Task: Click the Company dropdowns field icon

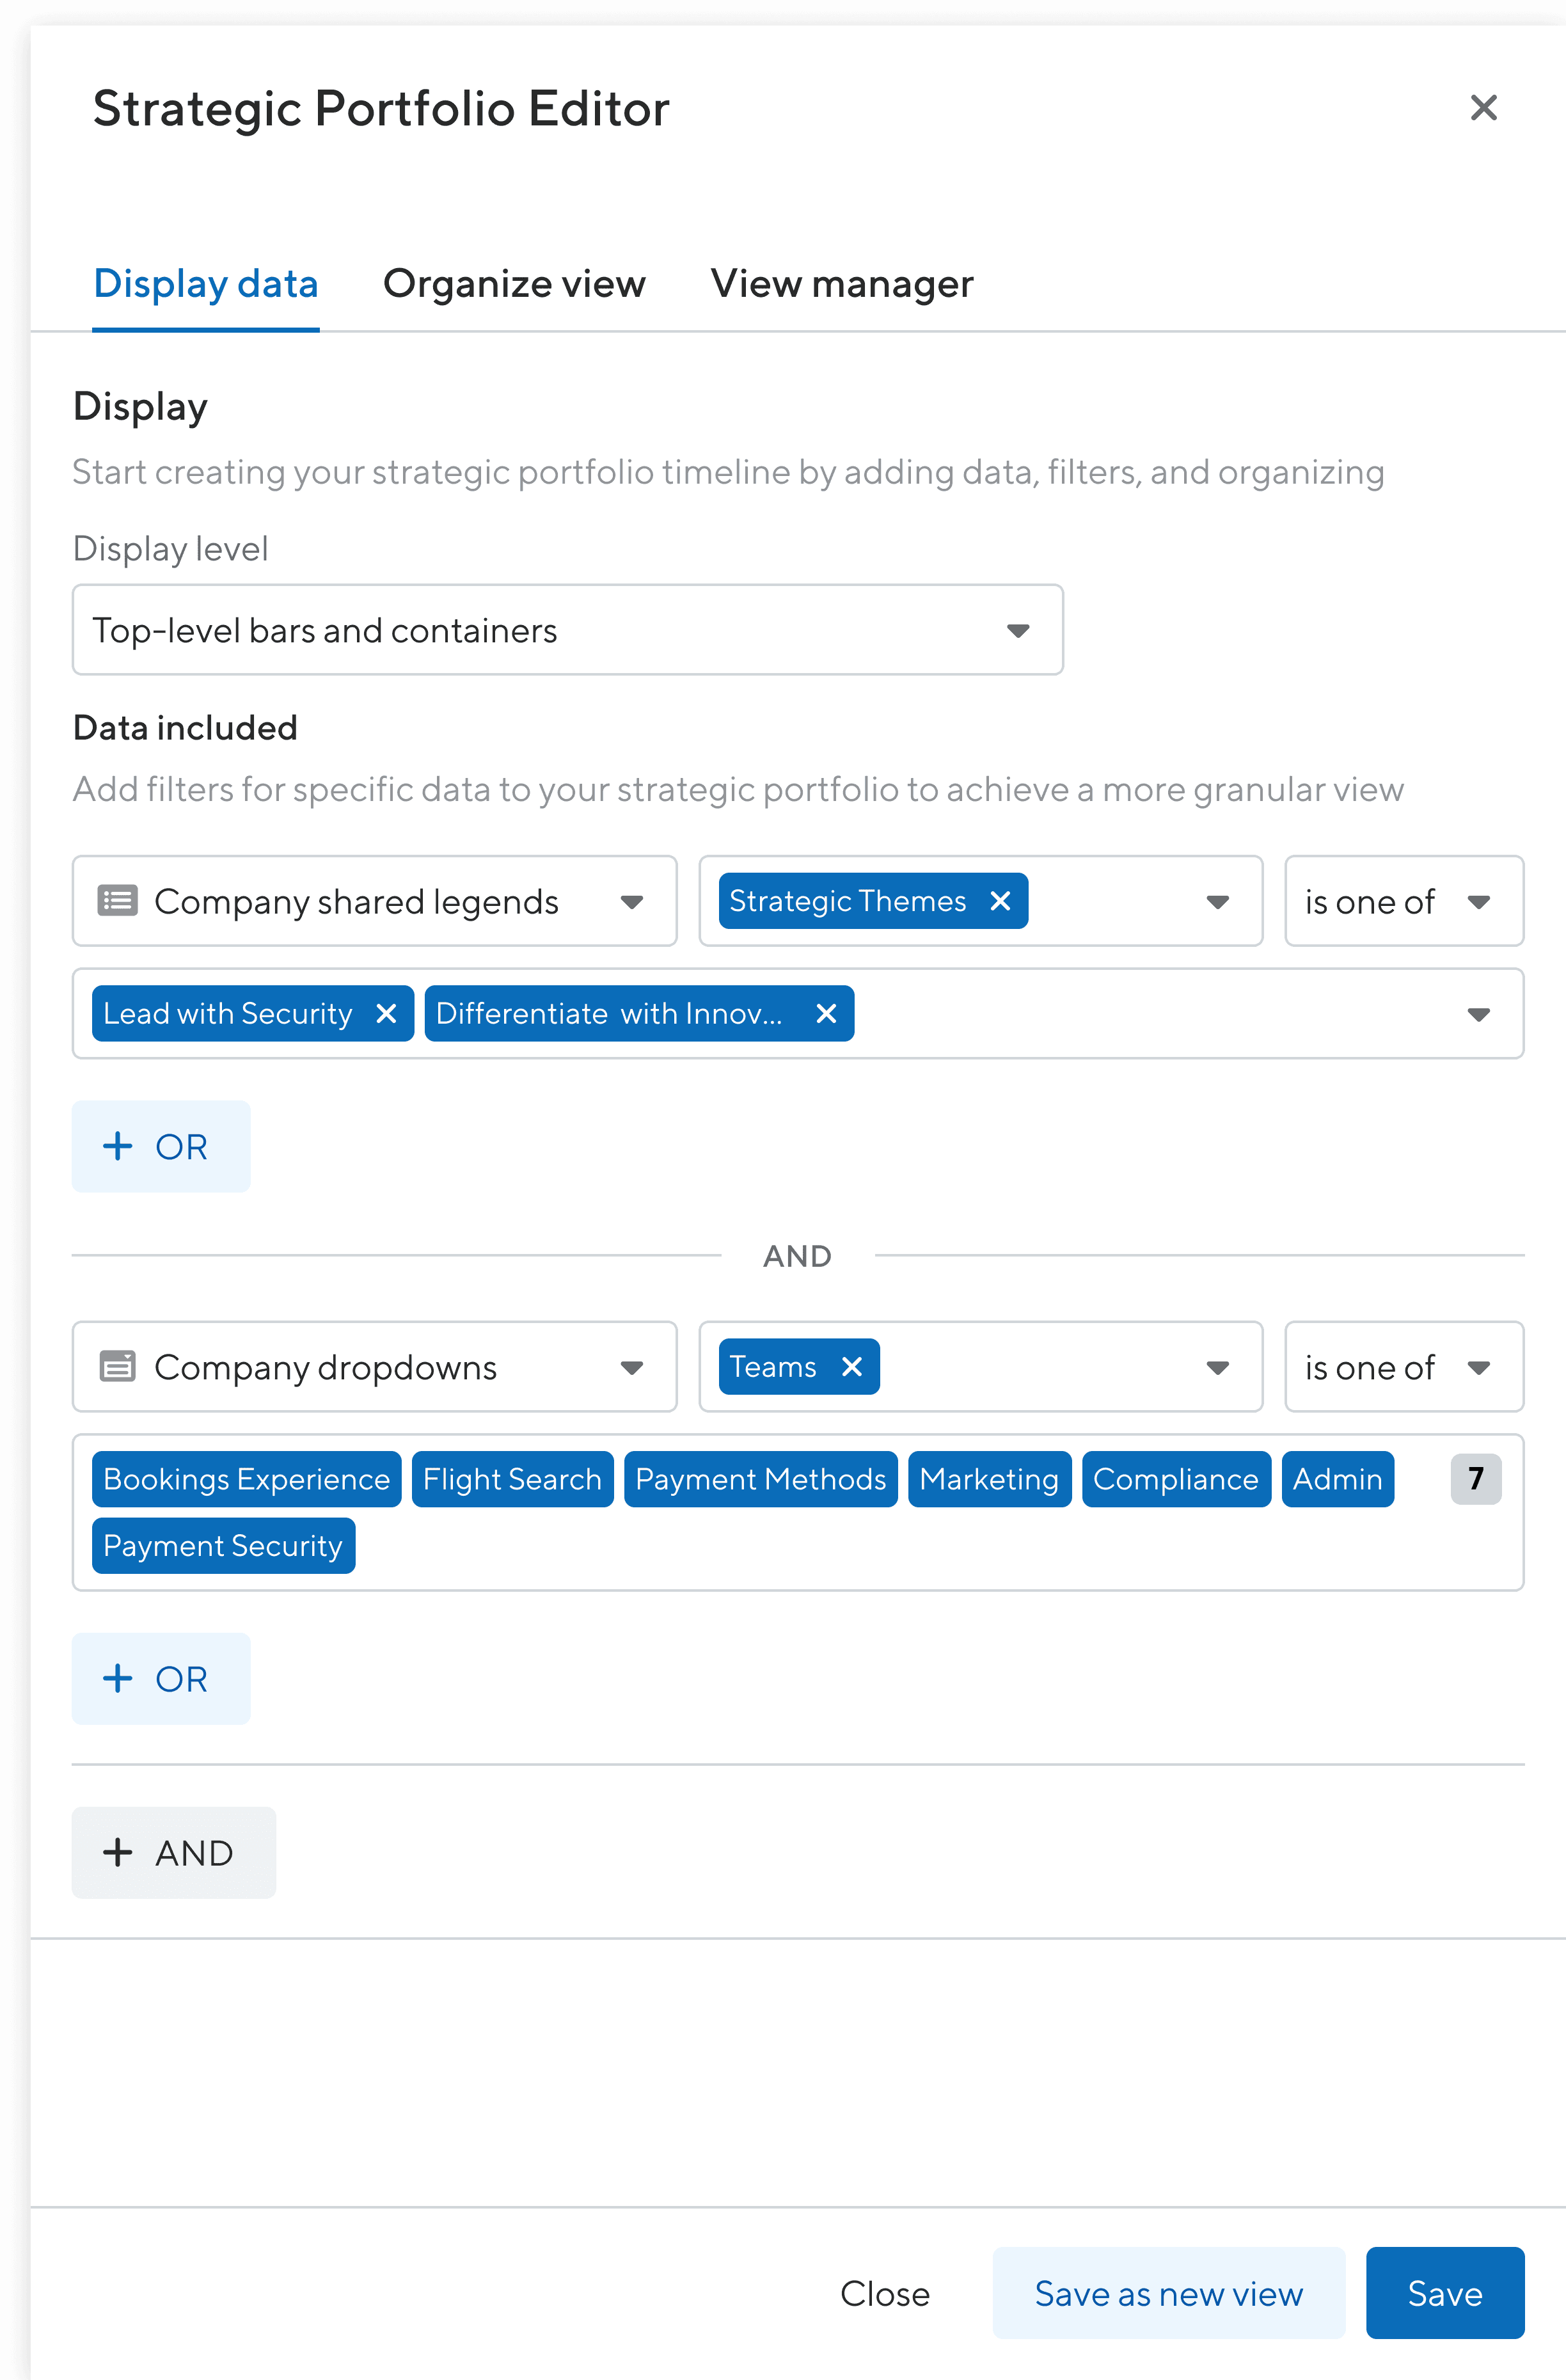Action: click(118, 1367)
